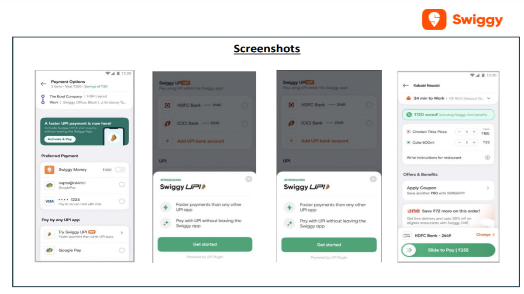Open the Try Swiggy UPI chevron

click(122, 233)
